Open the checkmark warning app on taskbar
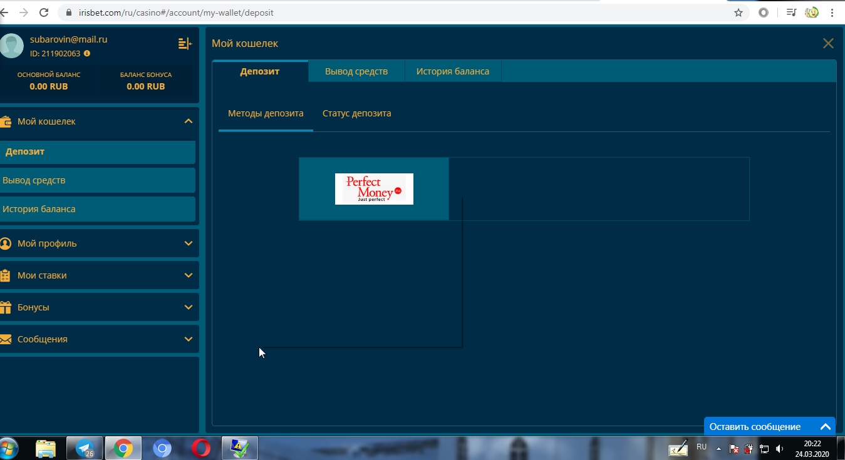 (x=240, y=448)
